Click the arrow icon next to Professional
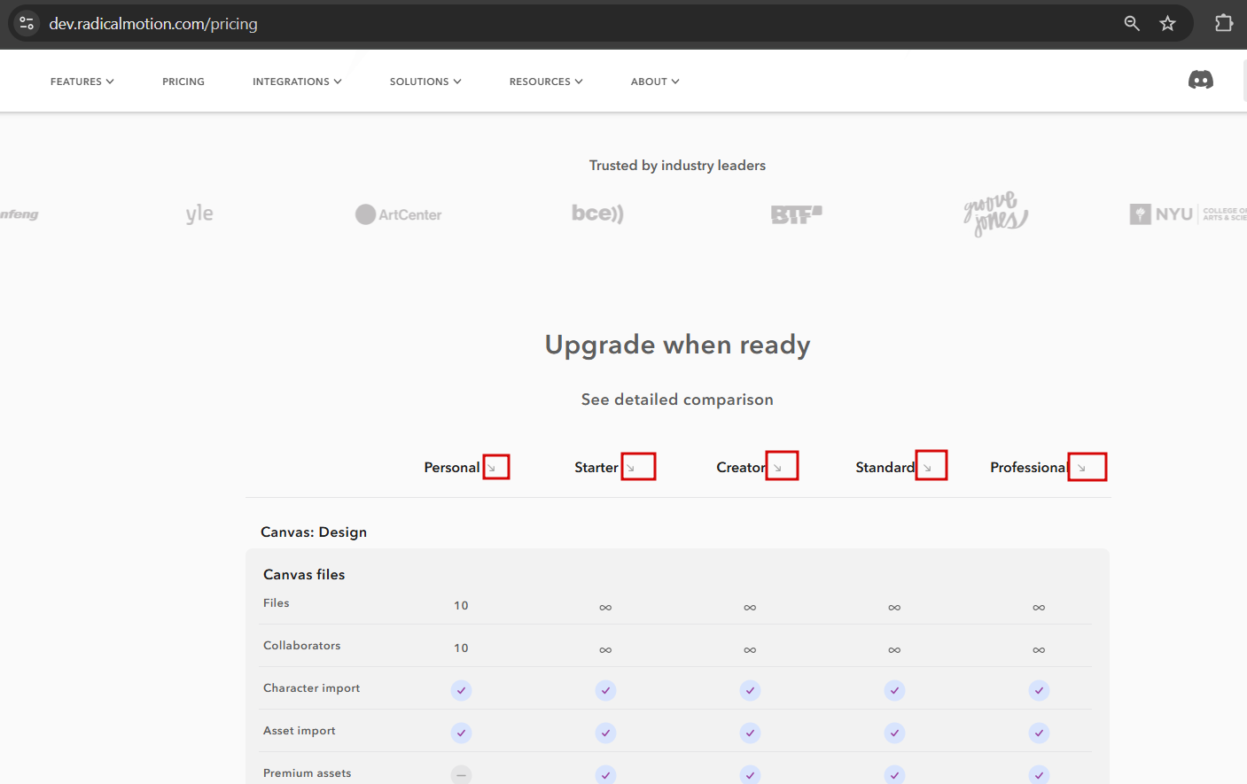Screen dimensions: 1247x784 click(1081, 468)
